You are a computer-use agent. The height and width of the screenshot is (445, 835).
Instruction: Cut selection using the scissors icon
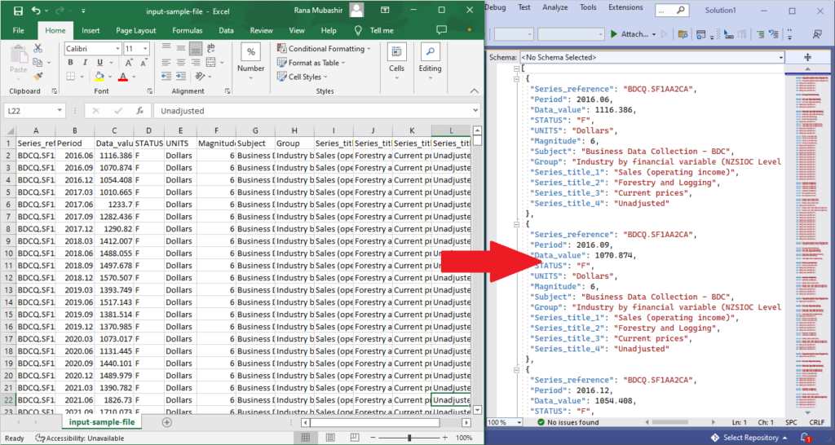click(38, 48)
